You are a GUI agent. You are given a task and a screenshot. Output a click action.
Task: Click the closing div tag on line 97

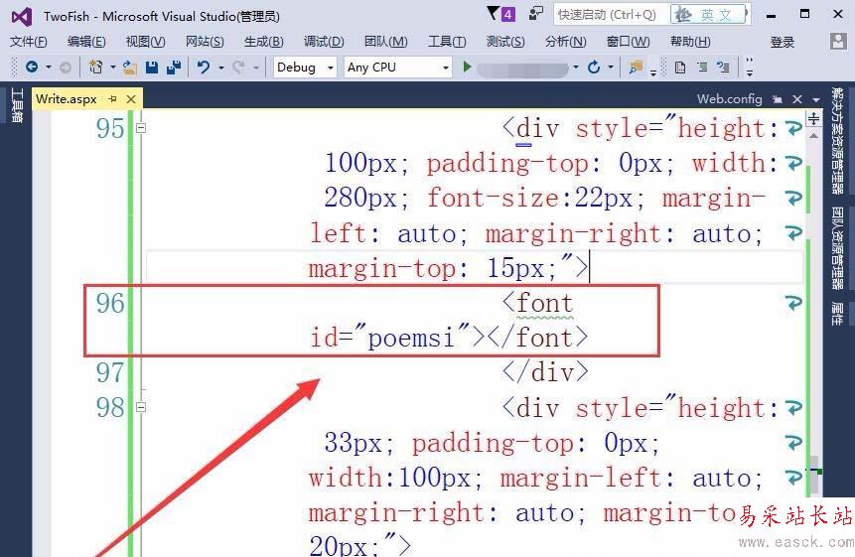545,372
